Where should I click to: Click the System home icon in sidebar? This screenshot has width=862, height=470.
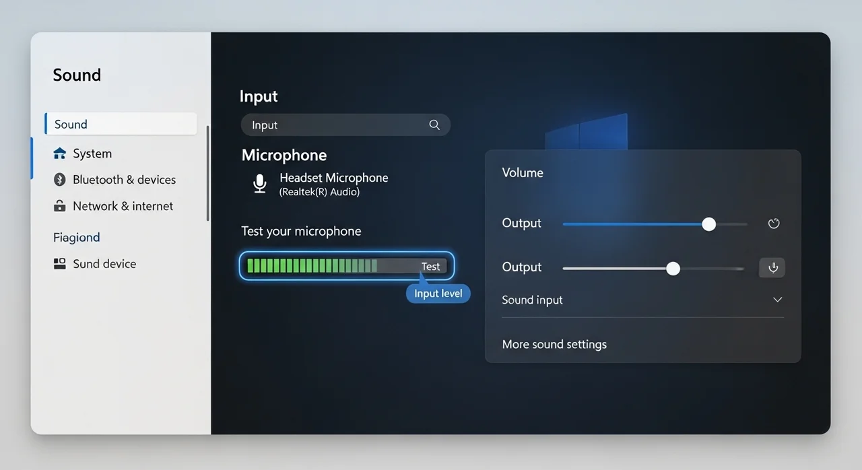pos(60,154)
